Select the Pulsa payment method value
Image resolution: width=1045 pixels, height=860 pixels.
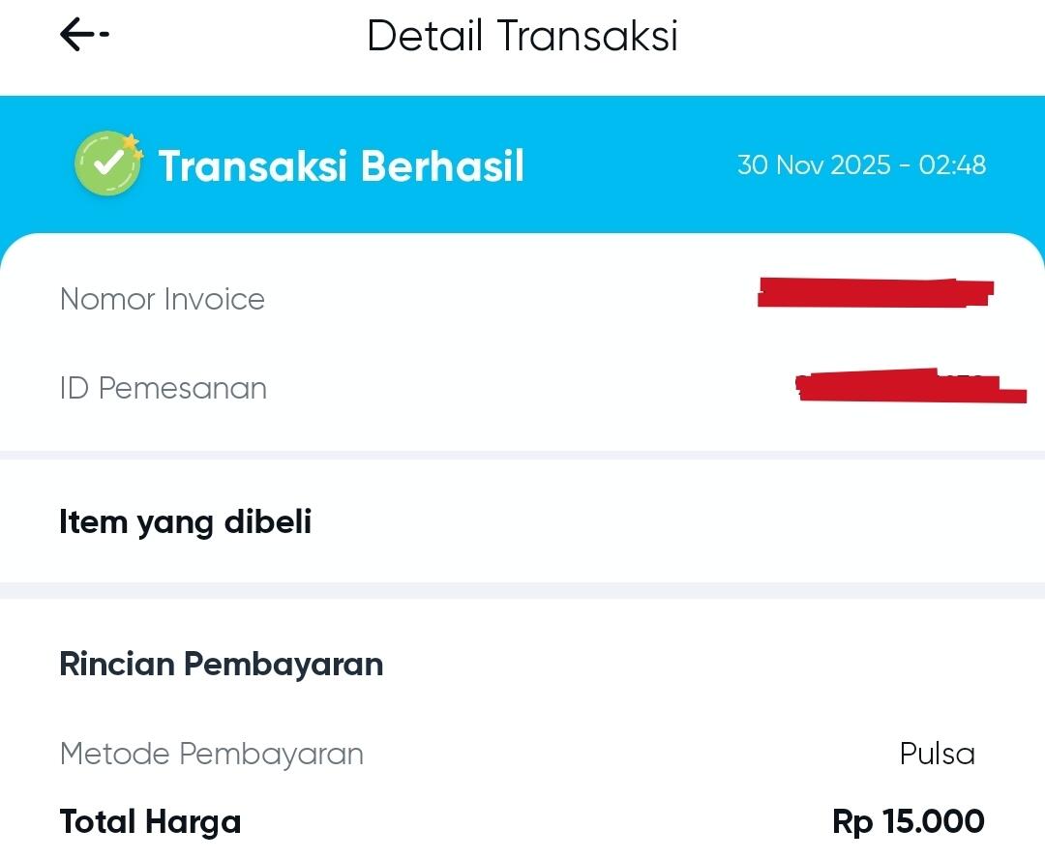click(936, 754)
